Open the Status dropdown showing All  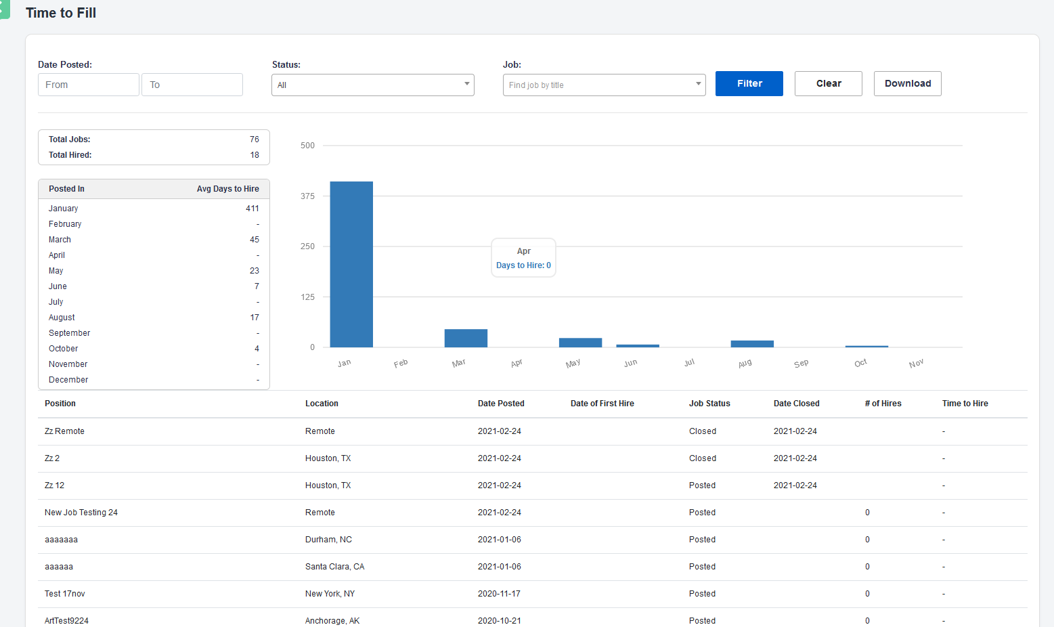tap(372, 85)
